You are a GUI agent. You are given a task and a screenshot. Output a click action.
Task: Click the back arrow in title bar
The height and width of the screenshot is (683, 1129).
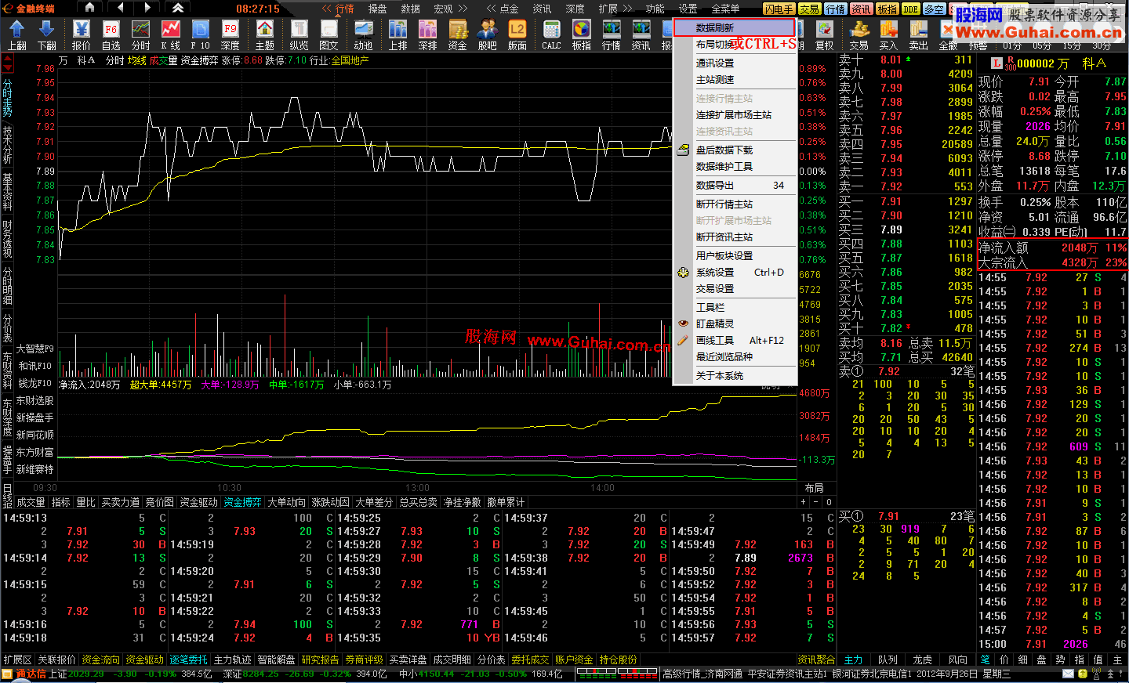pyautogui.click(x=119, y=8)
